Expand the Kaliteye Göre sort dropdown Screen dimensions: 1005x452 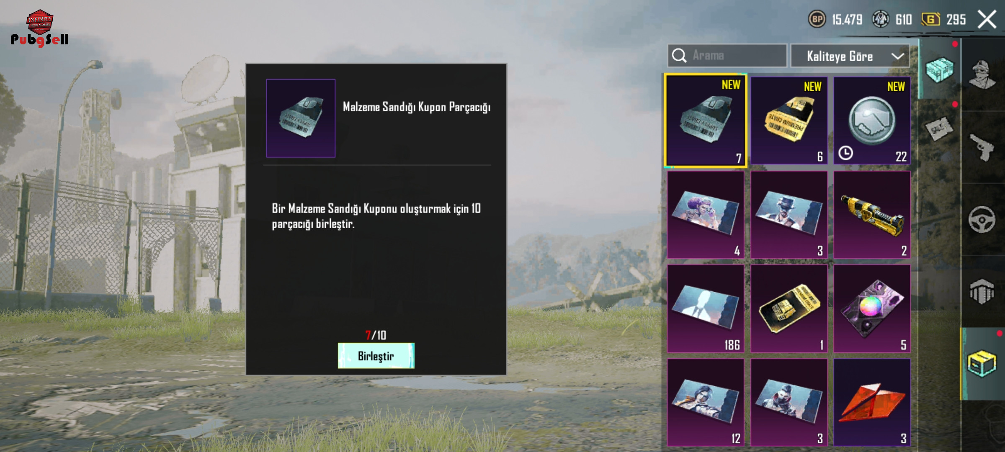tap(850, 56)
